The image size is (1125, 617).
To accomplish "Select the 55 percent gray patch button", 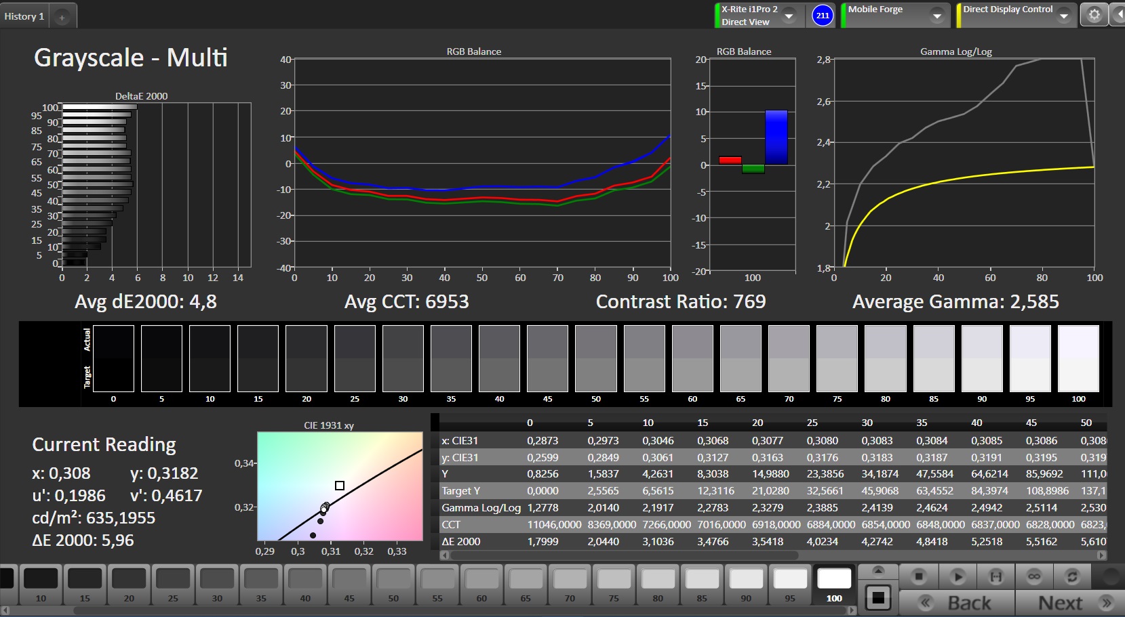I will [437, 584].
